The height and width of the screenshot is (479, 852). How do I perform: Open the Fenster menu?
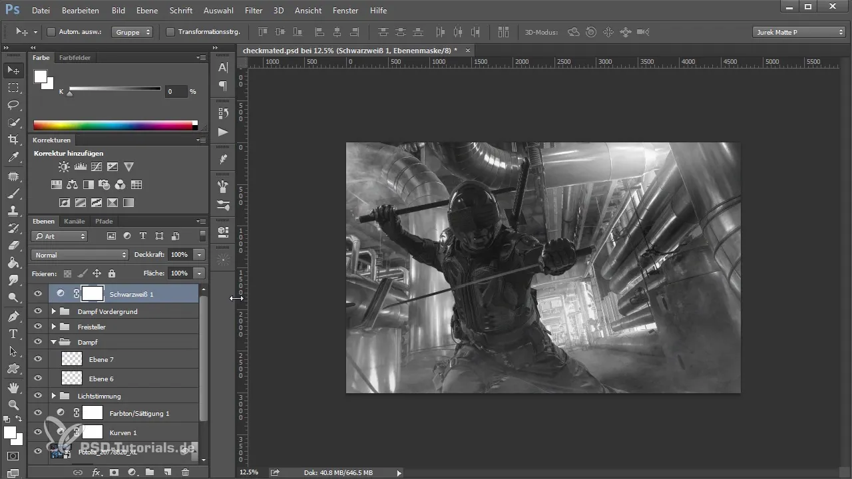pyautogui.click(x=345, y=11)
